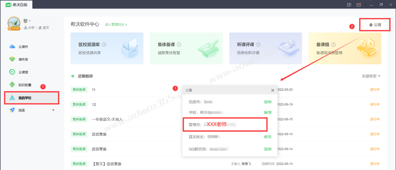The height and width of the screenshot is (170, 396).
Task: Select 我的学校 in the sidebar
Action: 31,98
